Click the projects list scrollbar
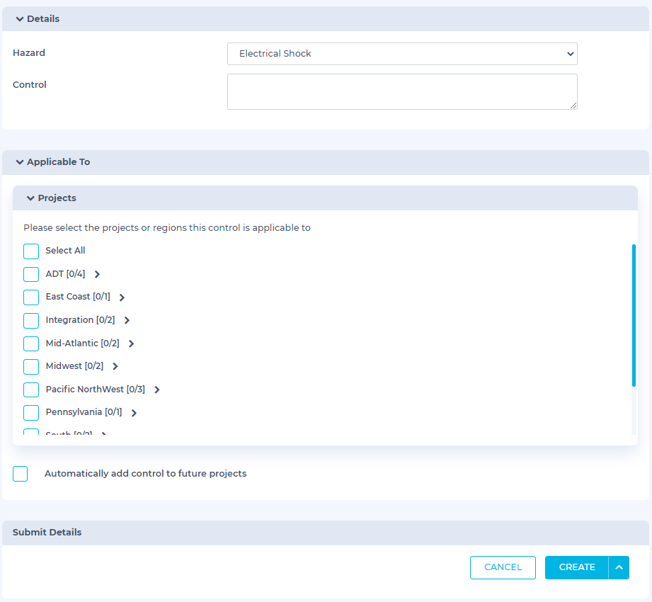 click(x=634, y=315)
